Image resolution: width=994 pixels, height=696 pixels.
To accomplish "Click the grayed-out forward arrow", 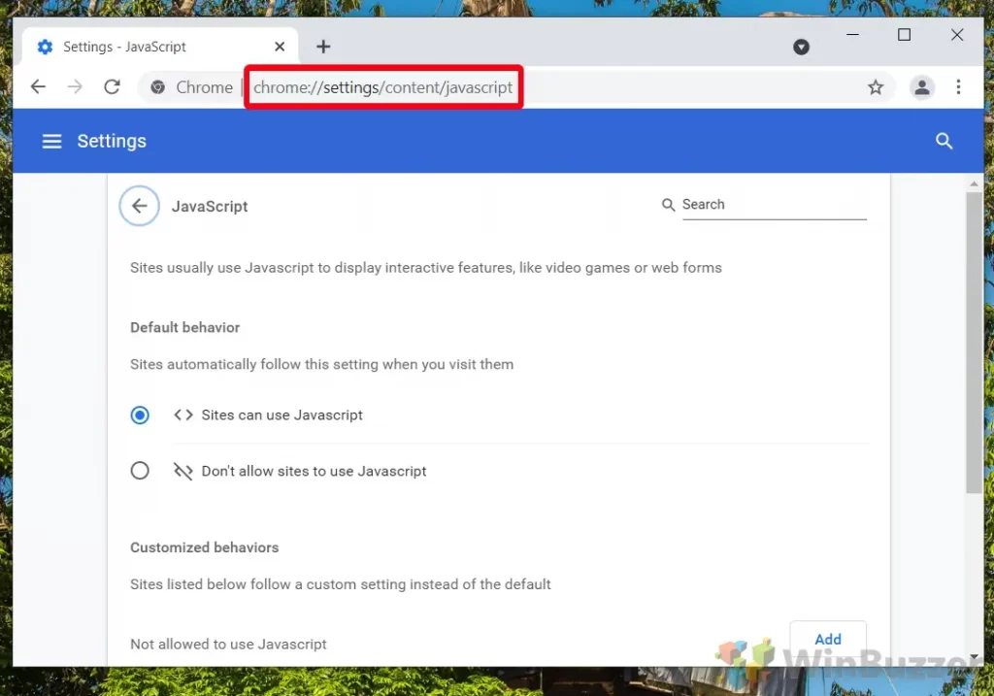I will coord(75,86).
